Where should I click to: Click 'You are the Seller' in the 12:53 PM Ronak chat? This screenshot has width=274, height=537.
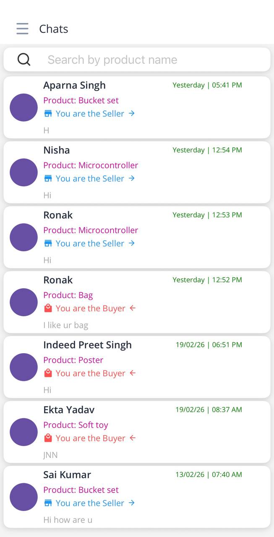point(90,243)
